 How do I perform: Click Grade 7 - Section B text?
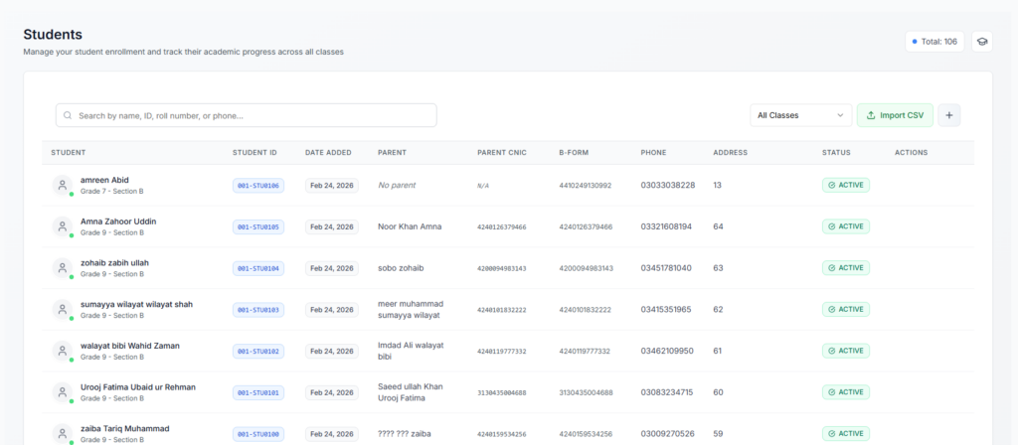pos(112,192)
